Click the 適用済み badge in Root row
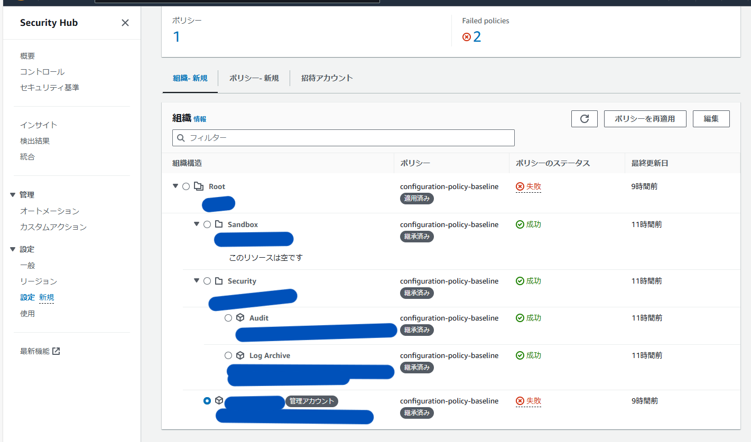 coord(417,199)
